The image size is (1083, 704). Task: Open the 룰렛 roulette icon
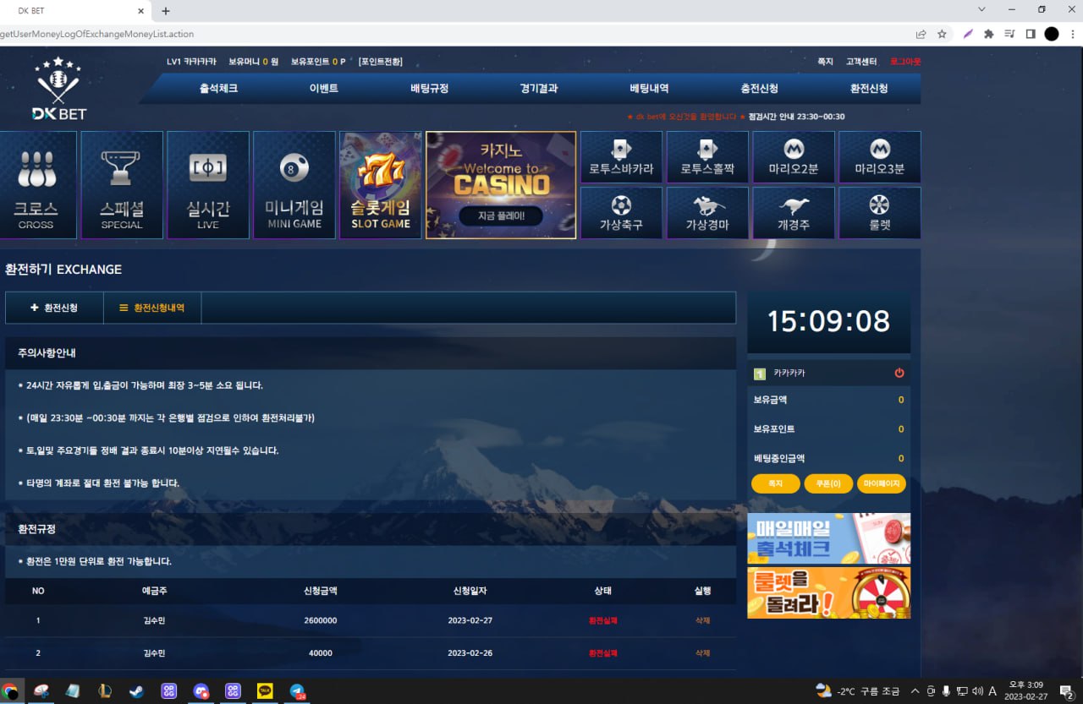coord(879,213)
